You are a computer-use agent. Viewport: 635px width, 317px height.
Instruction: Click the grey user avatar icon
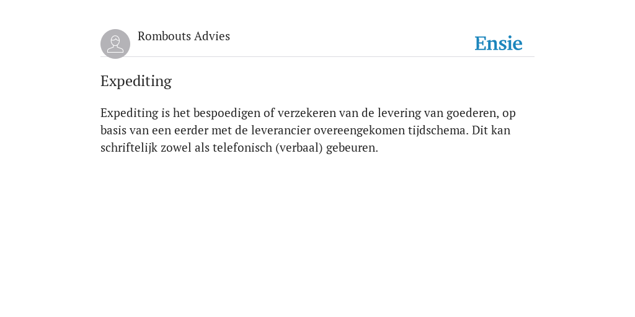tap(115, 44)
